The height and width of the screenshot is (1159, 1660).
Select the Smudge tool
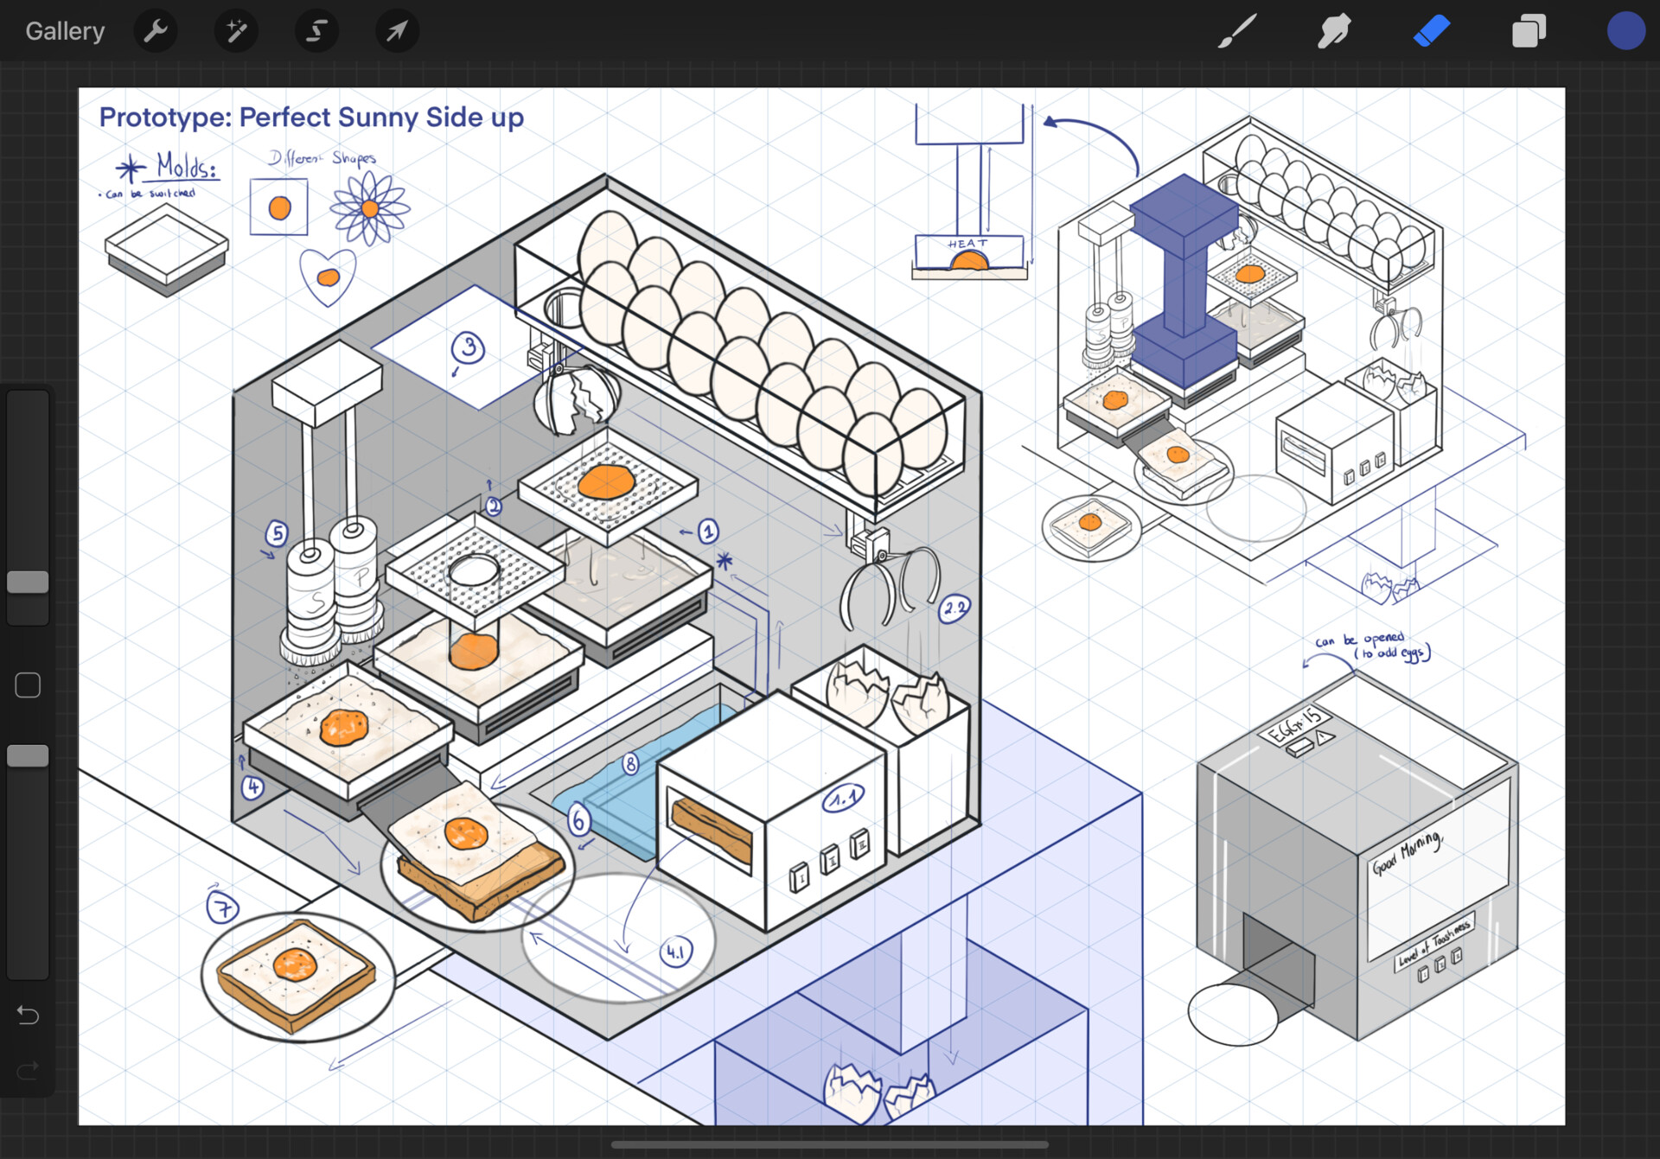[x=1334, y=32]
